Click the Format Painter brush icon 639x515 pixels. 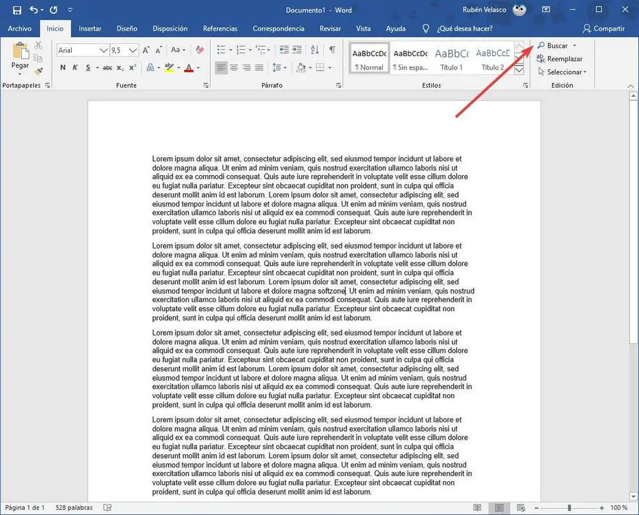point(38,72)
